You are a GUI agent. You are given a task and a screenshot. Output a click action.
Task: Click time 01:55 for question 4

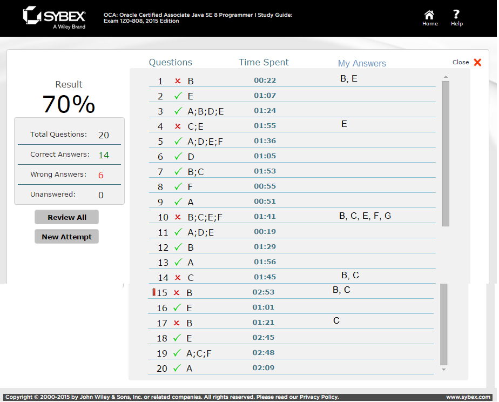coord(265,125)
